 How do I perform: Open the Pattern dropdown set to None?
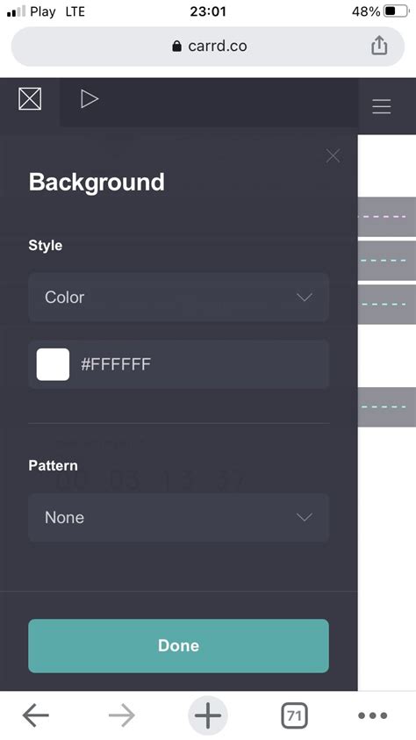click(x=178, y=518)
